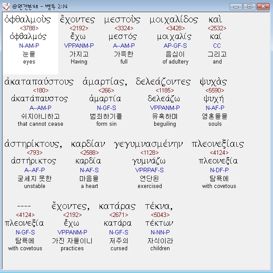Click the gloss 'souls'
The width and height of the screenshot is (273, 273).
(215, 124)
